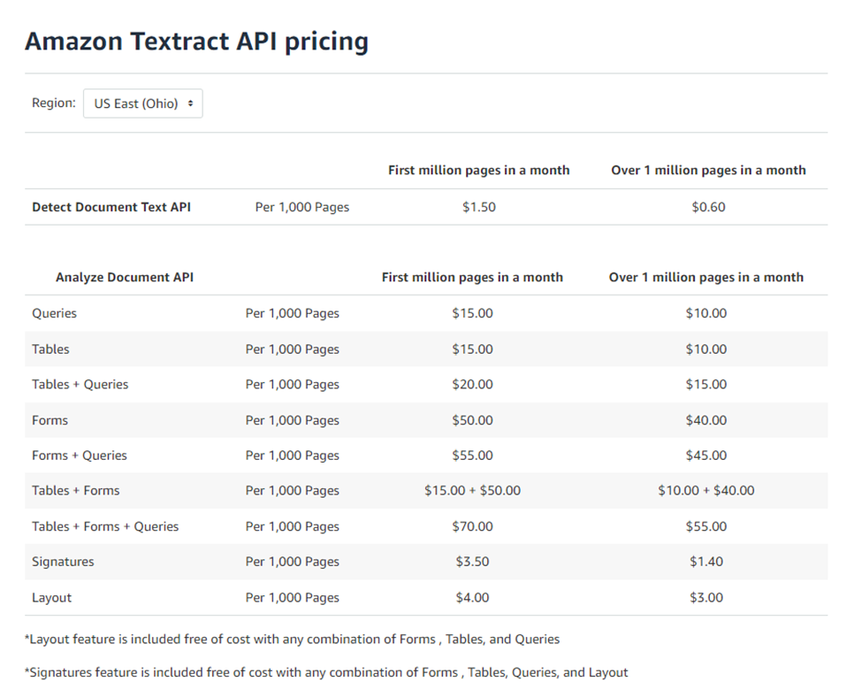This screenshot has height=697, width=862.
Task: Click the Tables + Queries row
Action: pos(80,384)
